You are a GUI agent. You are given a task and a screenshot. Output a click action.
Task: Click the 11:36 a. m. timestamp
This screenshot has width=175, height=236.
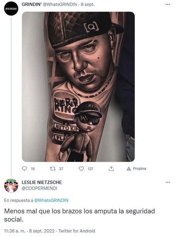(15, 231)
